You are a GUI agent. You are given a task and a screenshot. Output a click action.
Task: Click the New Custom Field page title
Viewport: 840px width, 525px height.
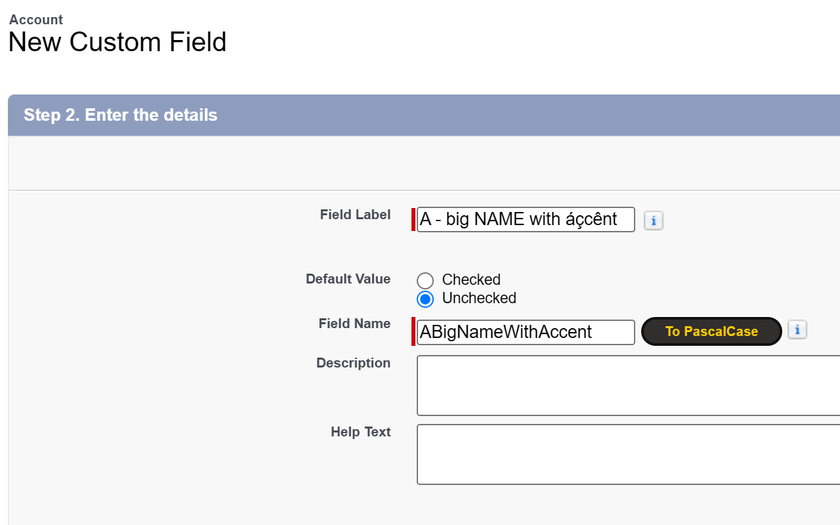(x=117, y=42)
